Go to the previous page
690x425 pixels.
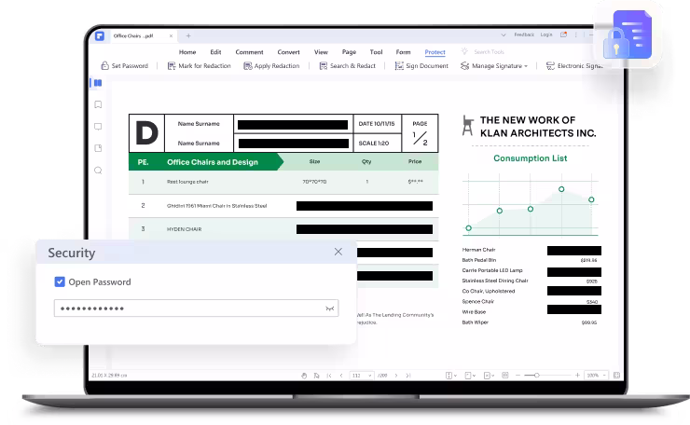tap(341, 376)
